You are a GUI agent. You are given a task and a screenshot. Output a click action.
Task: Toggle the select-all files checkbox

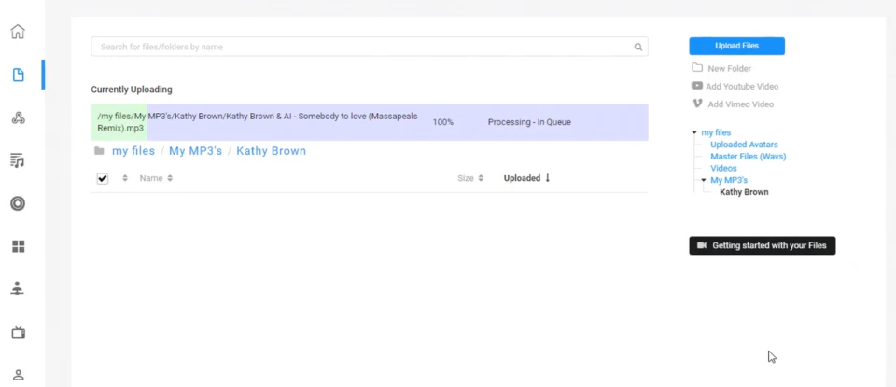[103, 179]
